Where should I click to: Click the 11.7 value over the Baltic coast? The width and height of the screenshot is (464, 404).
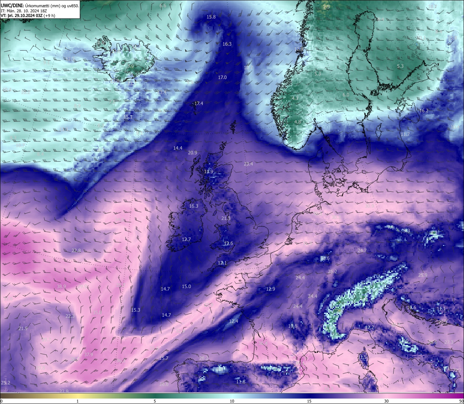tap(405, 134)
